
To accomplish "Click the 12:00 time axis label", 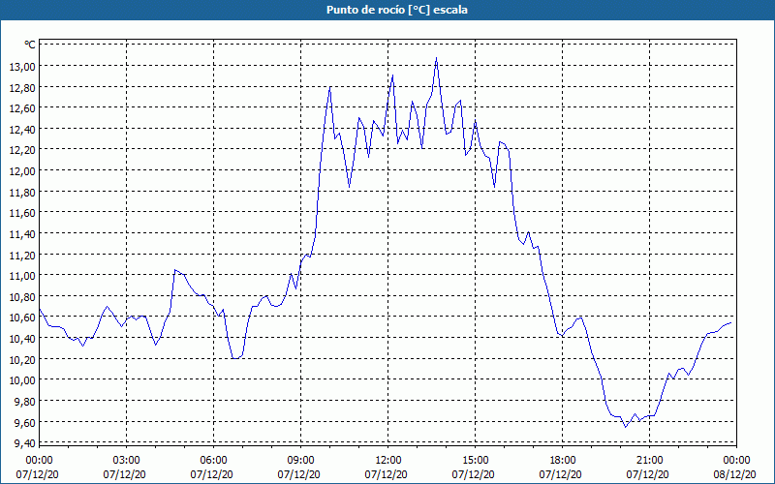I will click(388, 461).
